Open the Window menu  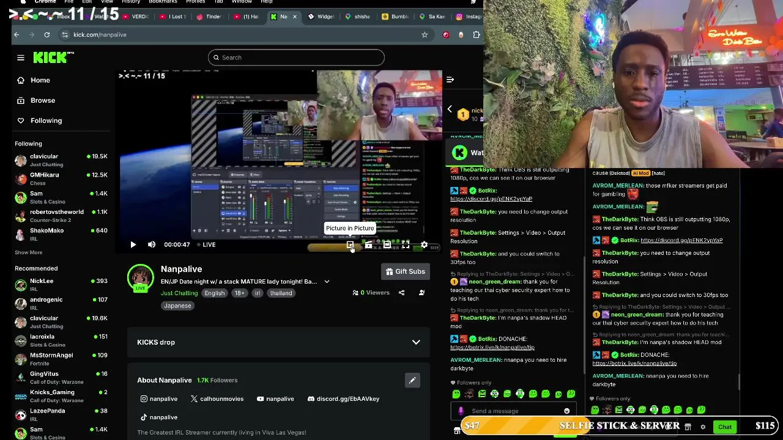click(242, 2)
